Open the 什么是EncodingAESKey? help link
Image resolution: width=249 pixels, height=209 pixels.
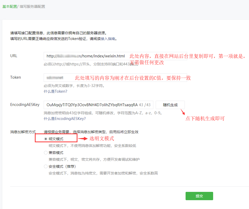coord(64,119)
